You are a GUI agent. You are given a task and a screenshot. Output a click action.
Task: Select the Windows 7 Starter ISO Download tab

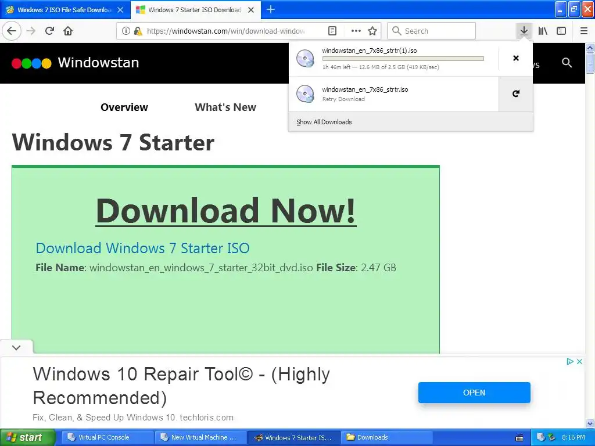point(194,10)
